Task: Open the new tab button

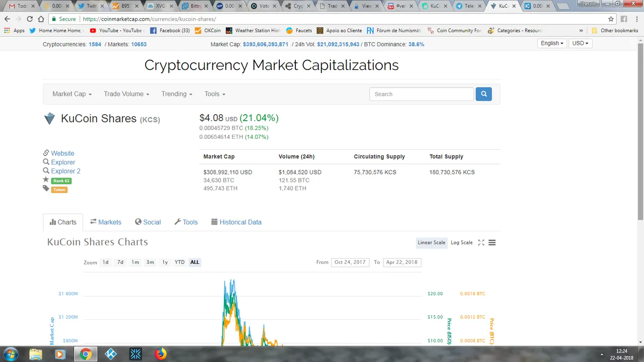Action: tap(563, 7)
